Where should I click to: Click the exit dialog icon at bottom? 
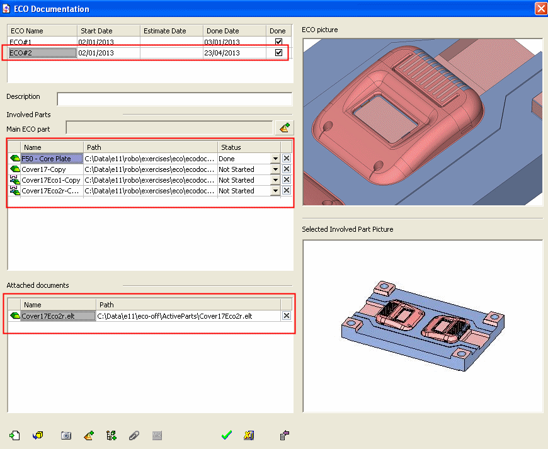[x=285, y=435]
